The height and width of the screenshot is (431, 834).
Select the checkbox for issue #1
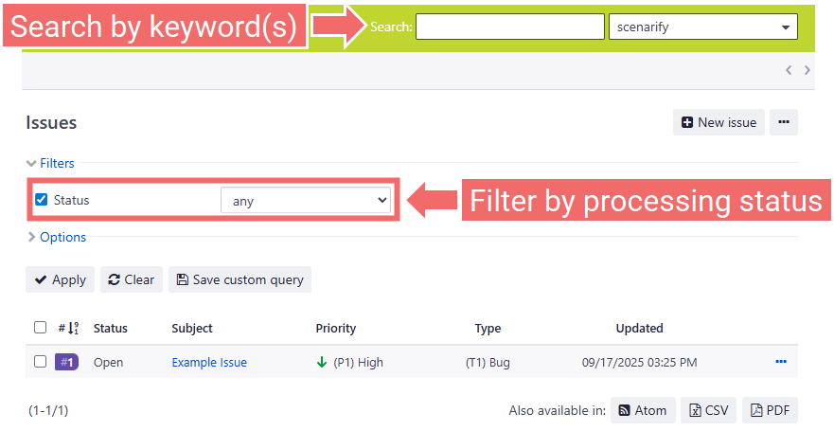tap(40, 362)
